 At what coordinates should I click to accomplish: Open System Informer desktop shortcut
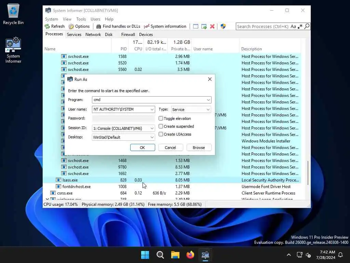pos(13,50)
